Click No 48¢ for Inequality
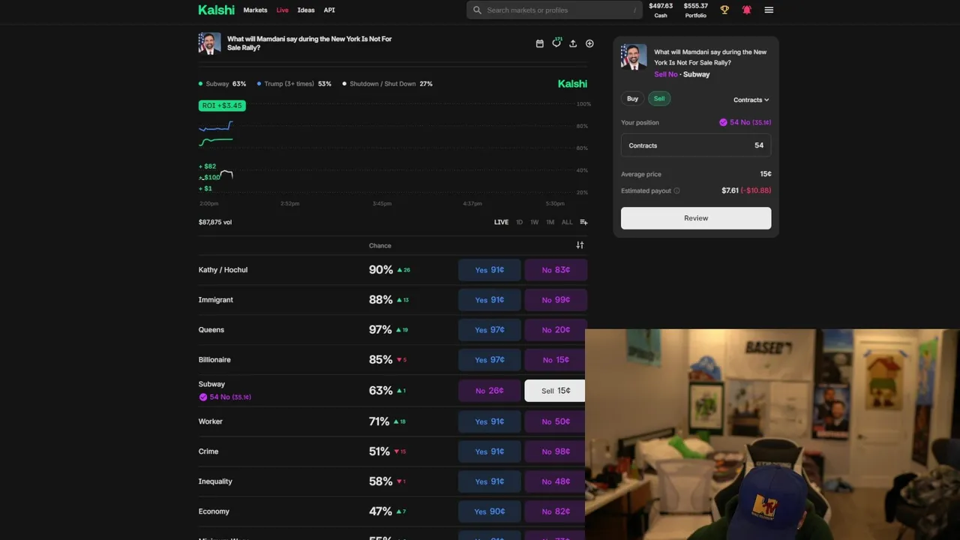The width and height of the screenshot is (960, 540). pos(555,481)
